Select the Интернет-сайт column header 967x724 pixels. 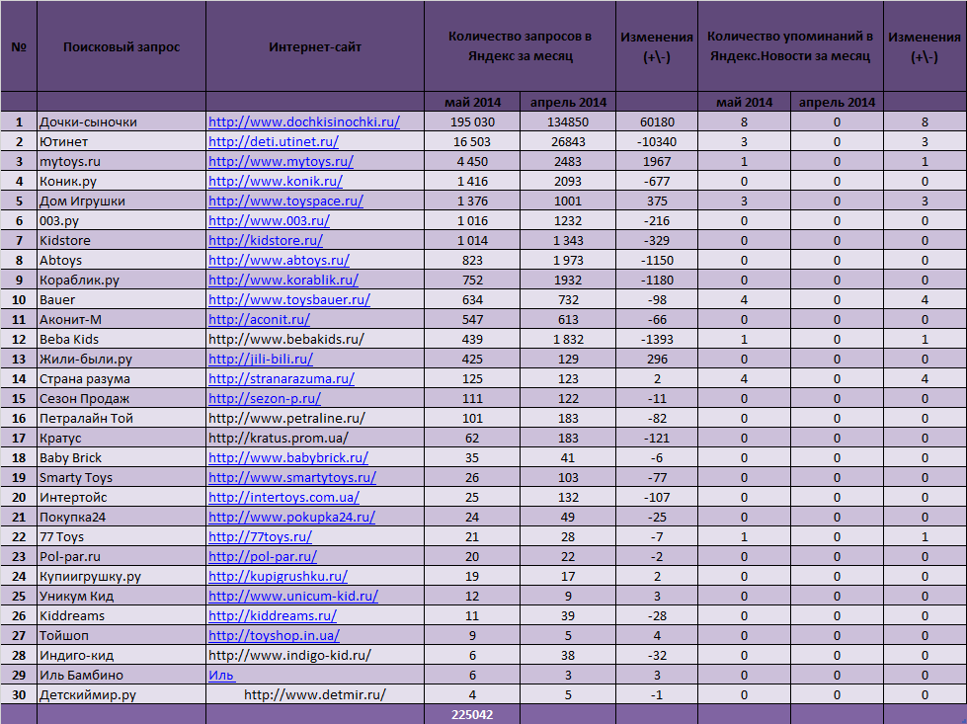[x=315, y=46]
